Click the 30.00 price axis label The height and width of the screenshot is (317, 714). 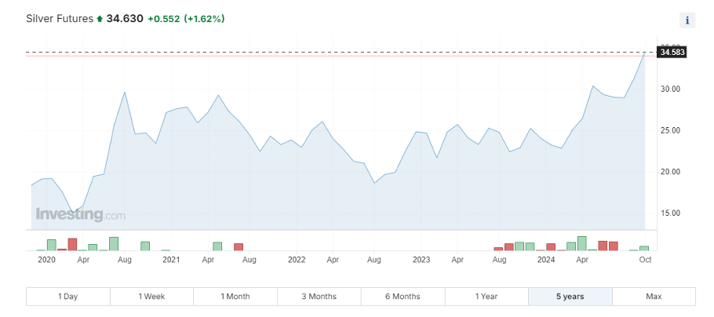click(x=670, y=89)
